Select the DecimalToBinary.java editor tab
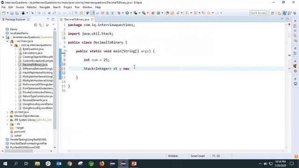 pos(76,20)
